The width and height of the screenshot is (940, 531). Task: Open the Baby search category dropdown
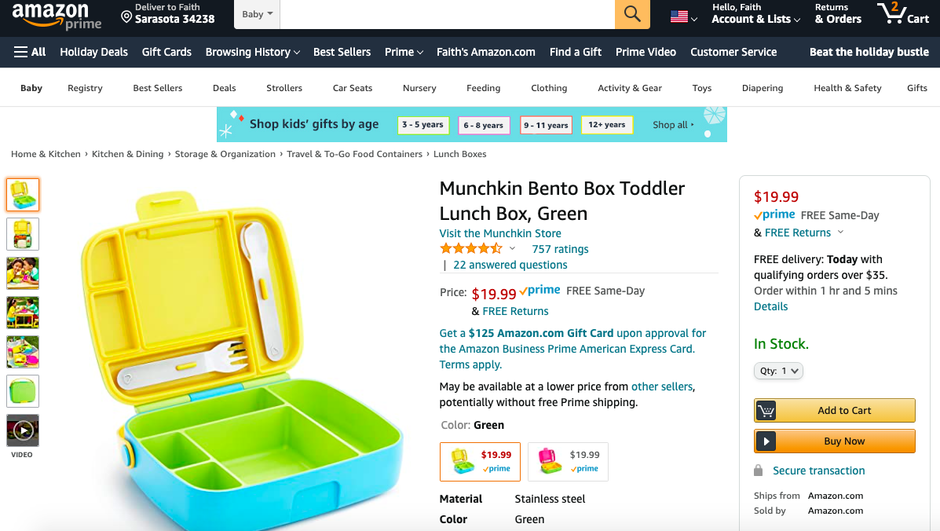pyautogui.click(x=257, y=14)
